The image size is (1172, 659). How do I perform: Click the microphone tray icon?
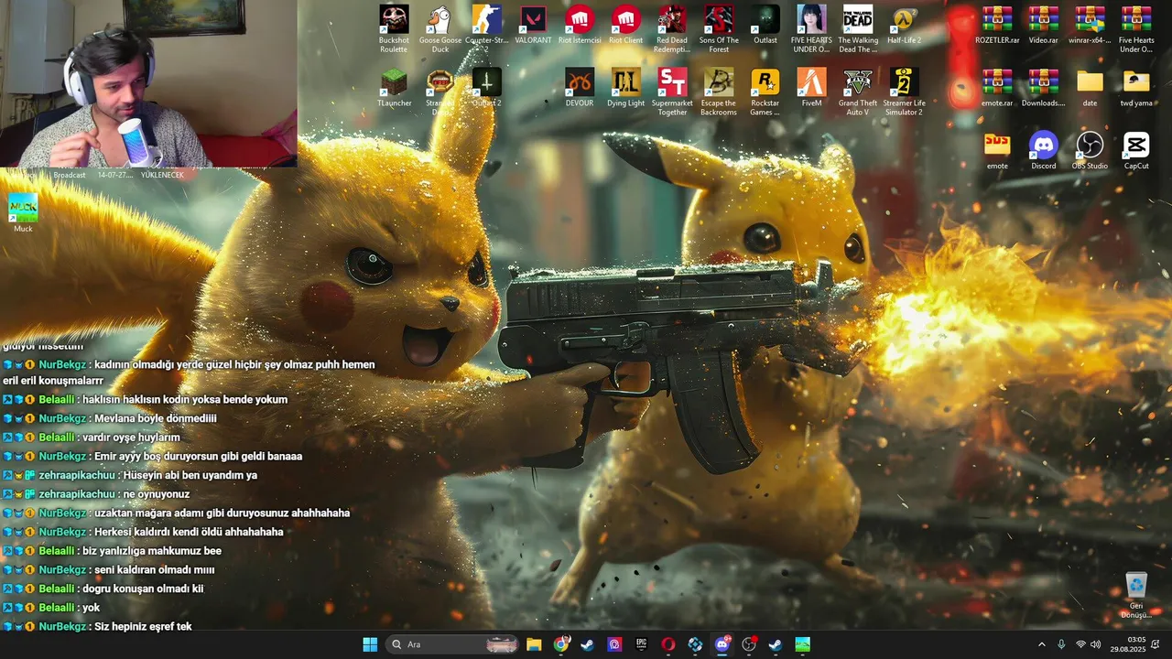(1061, 644)
